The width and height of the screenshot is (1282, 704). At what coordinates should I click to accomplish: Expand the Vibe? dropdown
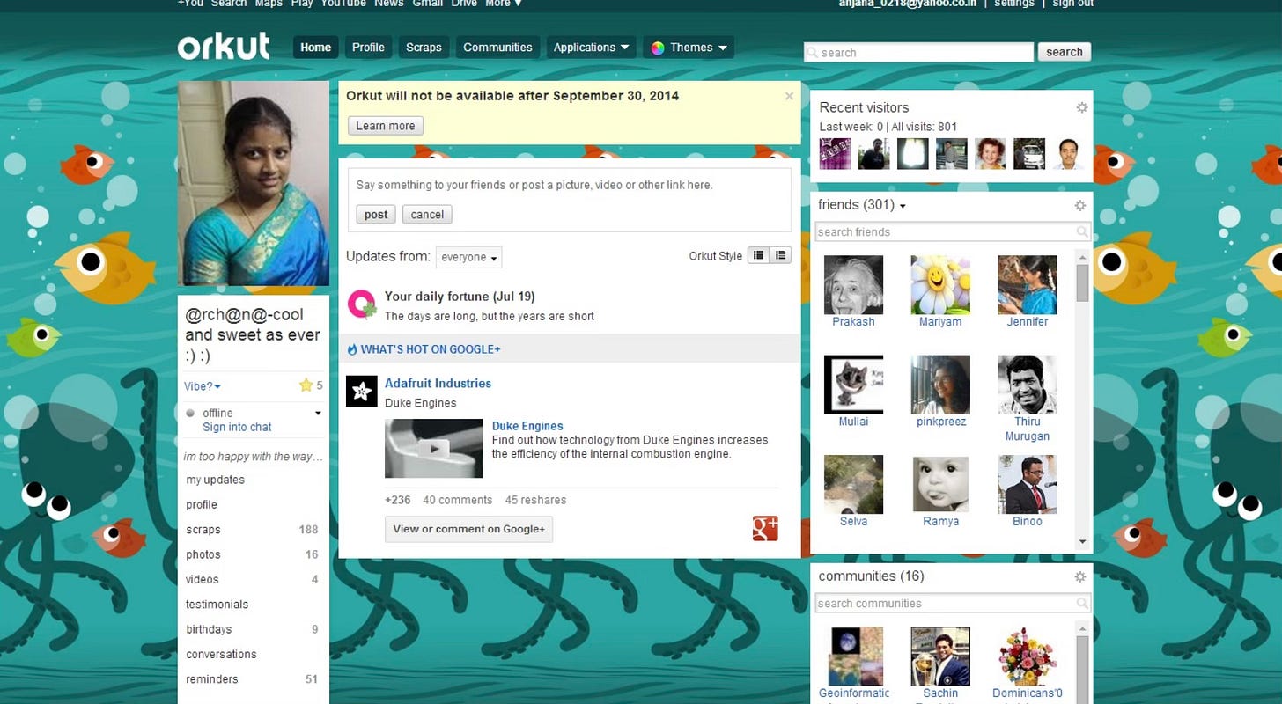(203, 386)
